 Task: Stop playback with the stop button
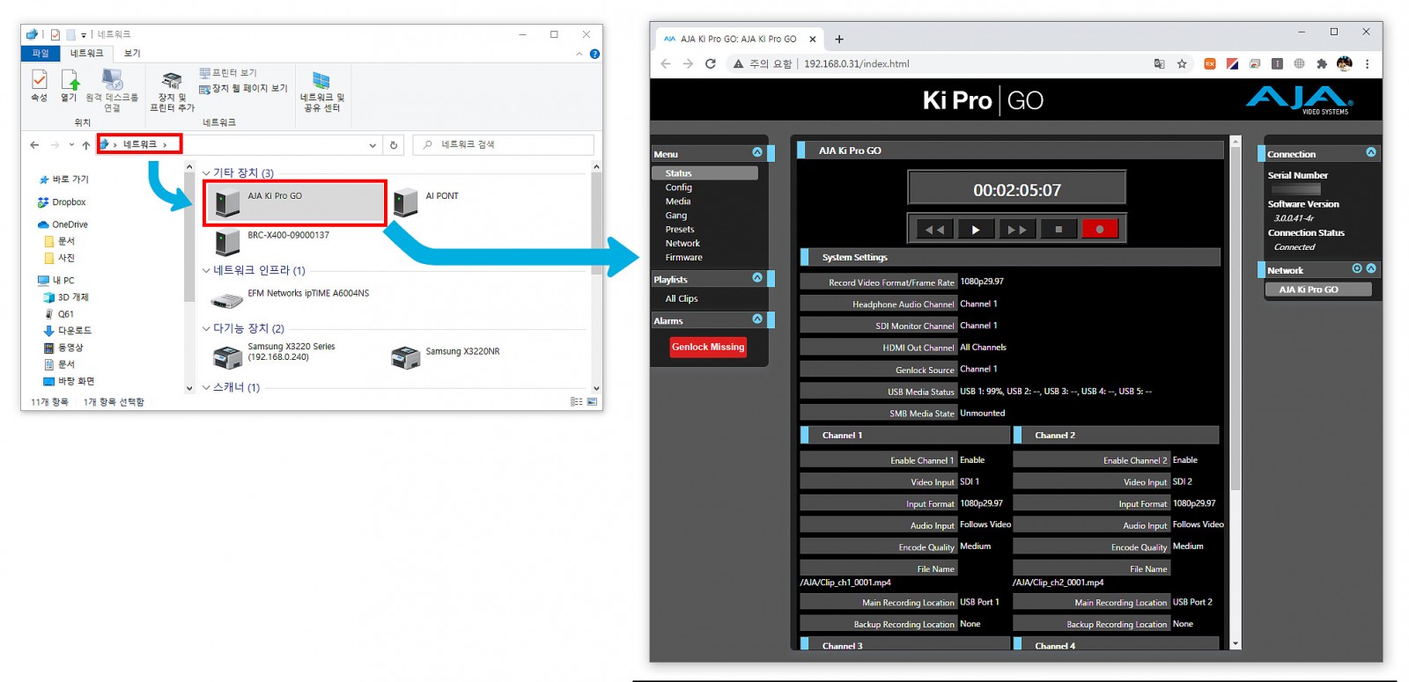click(x=1059, y=230)
